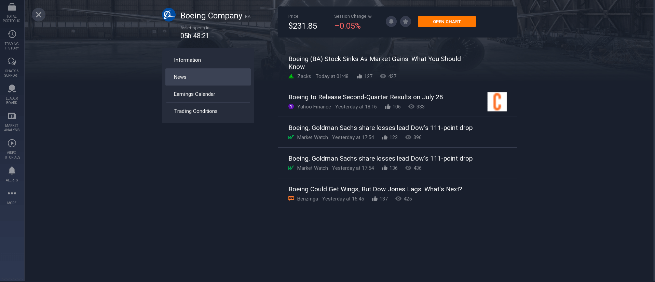Open Chats & Support panel
Viewport: 655px width, 282px height.
tap(12, 68)
